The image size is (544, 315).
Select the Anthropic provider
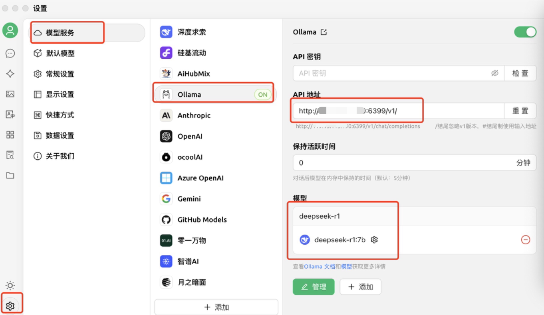tap(216, 115)
